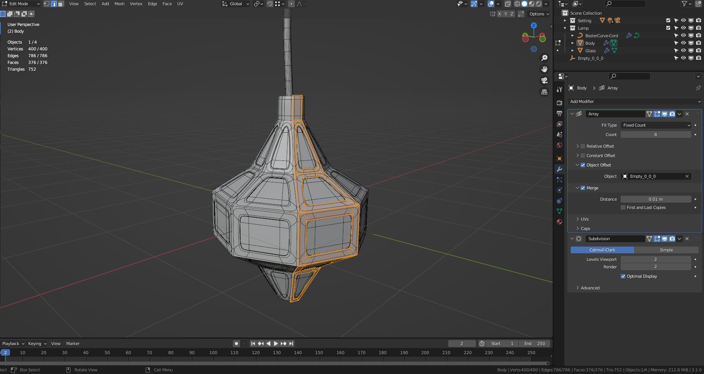Viewport: 704px width, 374px height.
Task: Open the Fit Type dropdown
Action: pyautogui.click(x=656, y=125)
